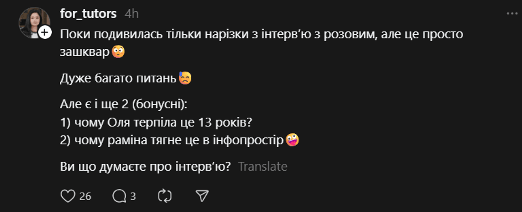Open the three-dot more options menu
Viewport: 522px width, 212px height.
coord(512,14)
